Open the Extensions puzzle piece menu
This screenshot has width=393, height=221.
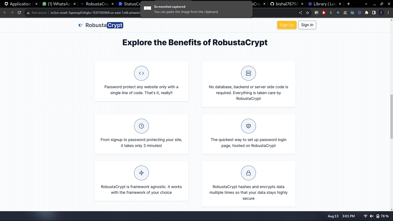(367, 13)
